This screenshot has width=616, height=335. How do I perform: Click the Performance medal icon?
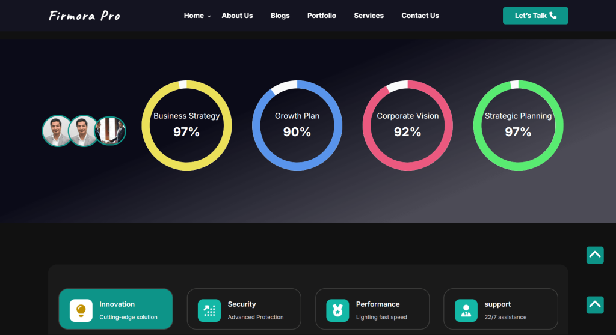click(337, 310)
